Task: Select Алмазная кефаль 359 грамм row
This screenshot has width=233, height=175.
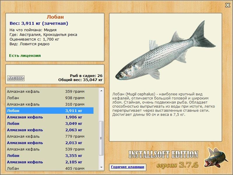Action: [x=50, y=91]
